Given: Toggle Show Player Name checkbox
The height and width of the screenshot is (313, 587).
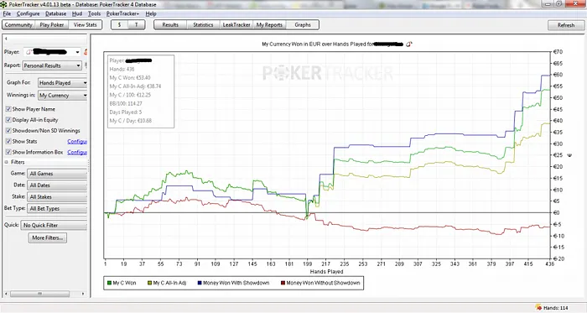Looking at the screenshot, I should (8, 109).
